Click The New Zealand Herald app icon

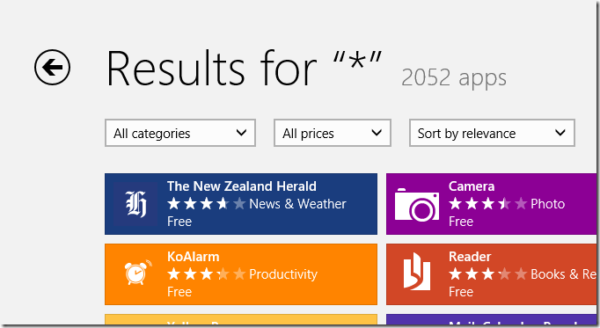click(x=135, y=204)
